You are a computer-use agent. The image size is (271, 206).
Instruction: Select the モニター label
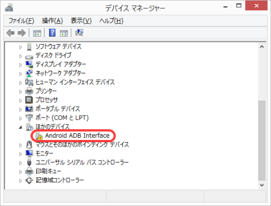click(45, 154)
